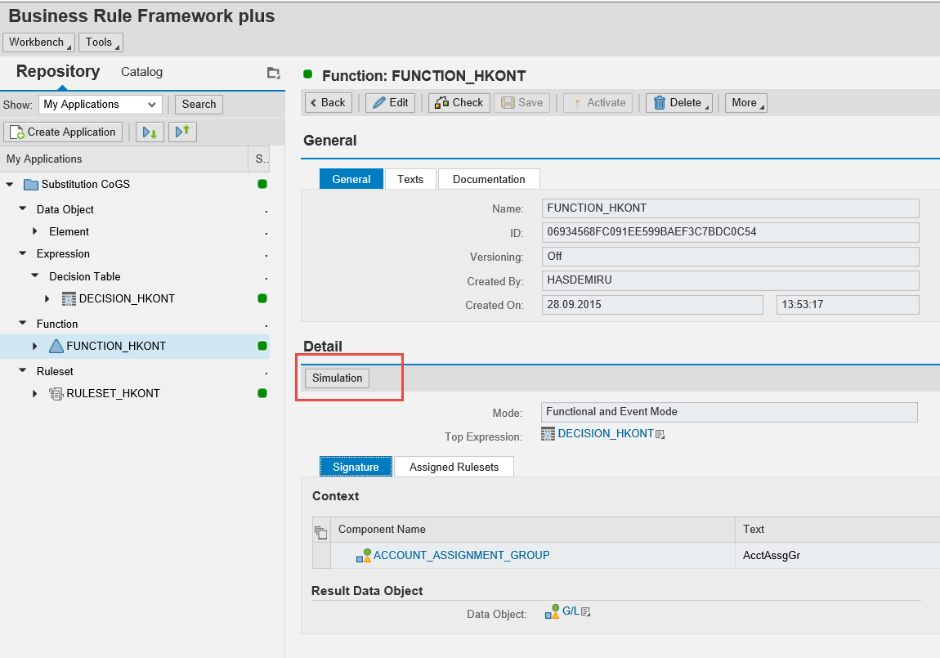This screenshot has width=940, height=658.
Task: Expand the Element tree node
Action: pyautogui.click(x=35, y=232)
